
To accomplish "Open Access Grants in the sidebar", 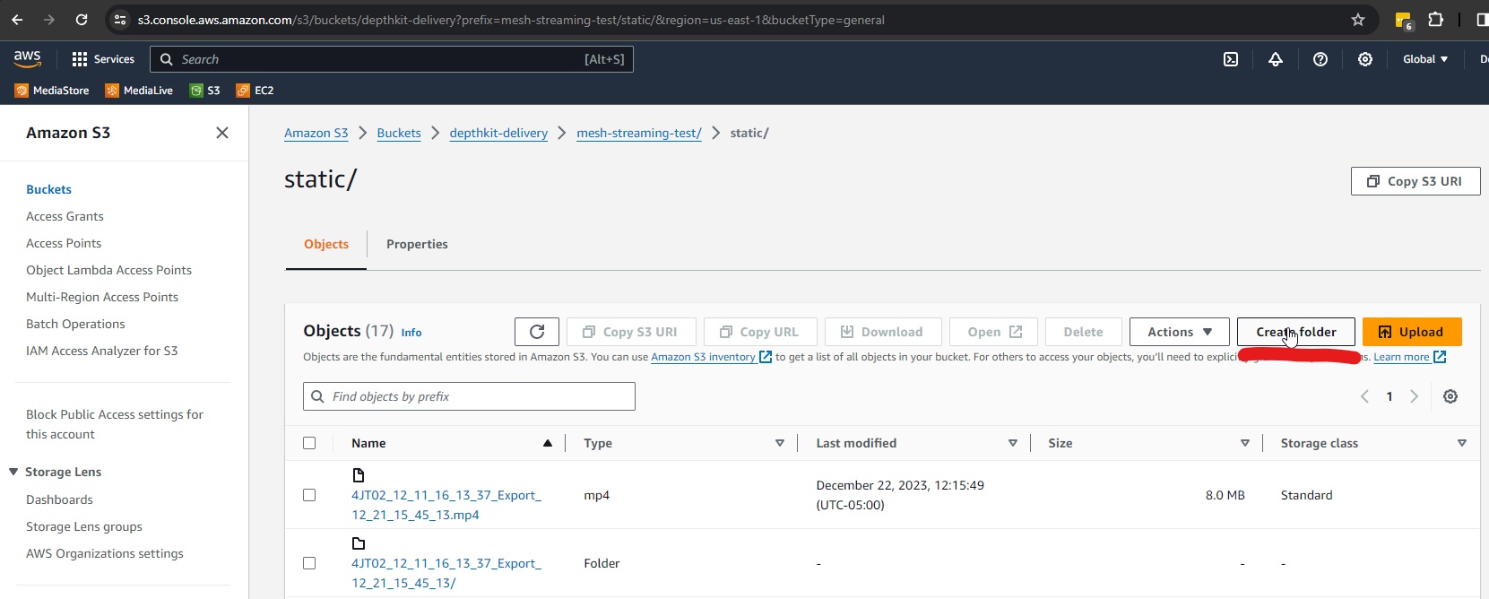I will 65,216.
